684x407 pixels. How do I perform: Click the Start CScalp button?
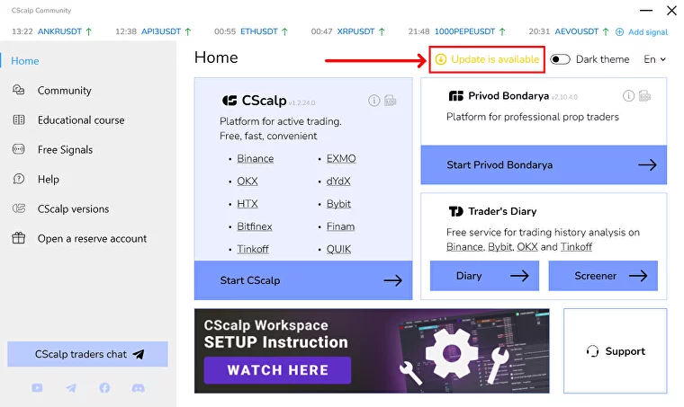303,280
